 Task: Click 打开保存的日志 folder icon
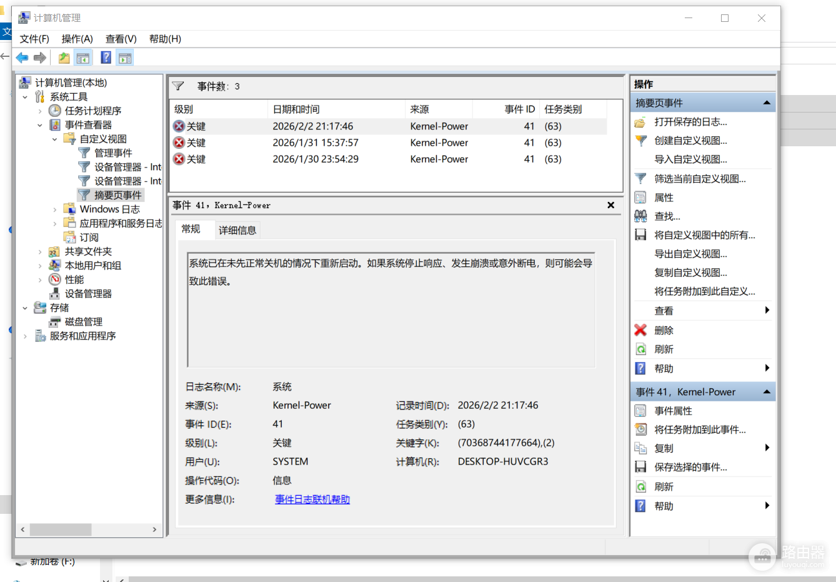click(x=640, y=122)
